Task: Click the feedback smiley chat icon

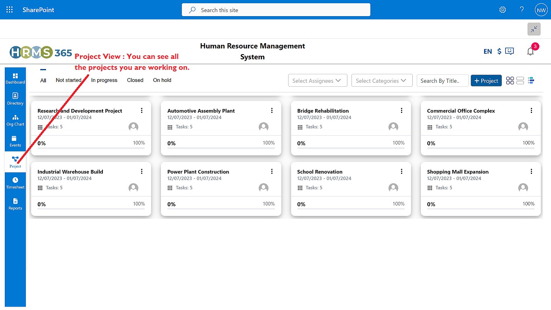Action: coord(510,51)
